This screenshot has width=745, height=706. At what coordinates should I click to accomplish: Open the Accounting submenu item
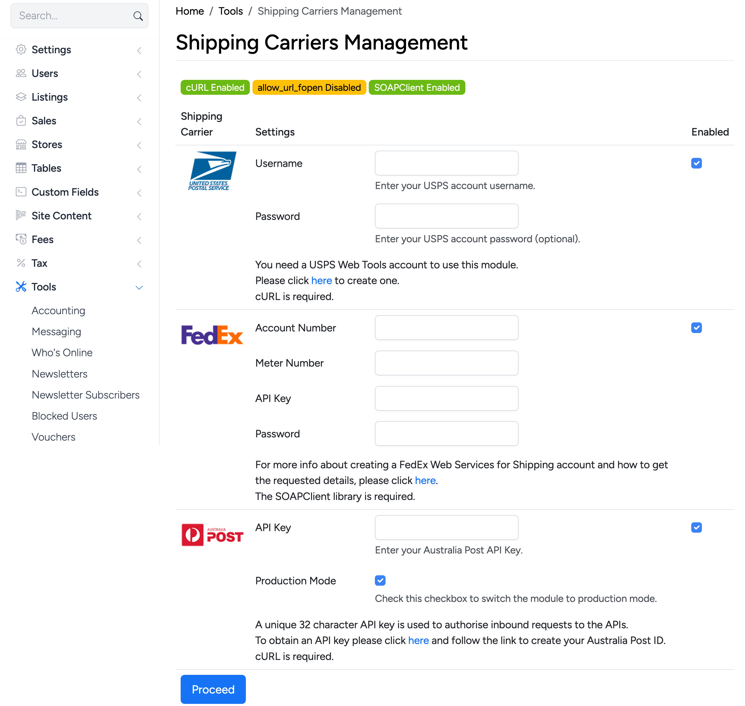pyautogui.click(x=58, y=310)
